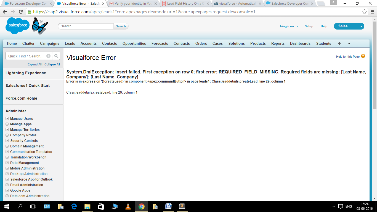
Task: Open the Dashboards tab
Action: point(300,43)
